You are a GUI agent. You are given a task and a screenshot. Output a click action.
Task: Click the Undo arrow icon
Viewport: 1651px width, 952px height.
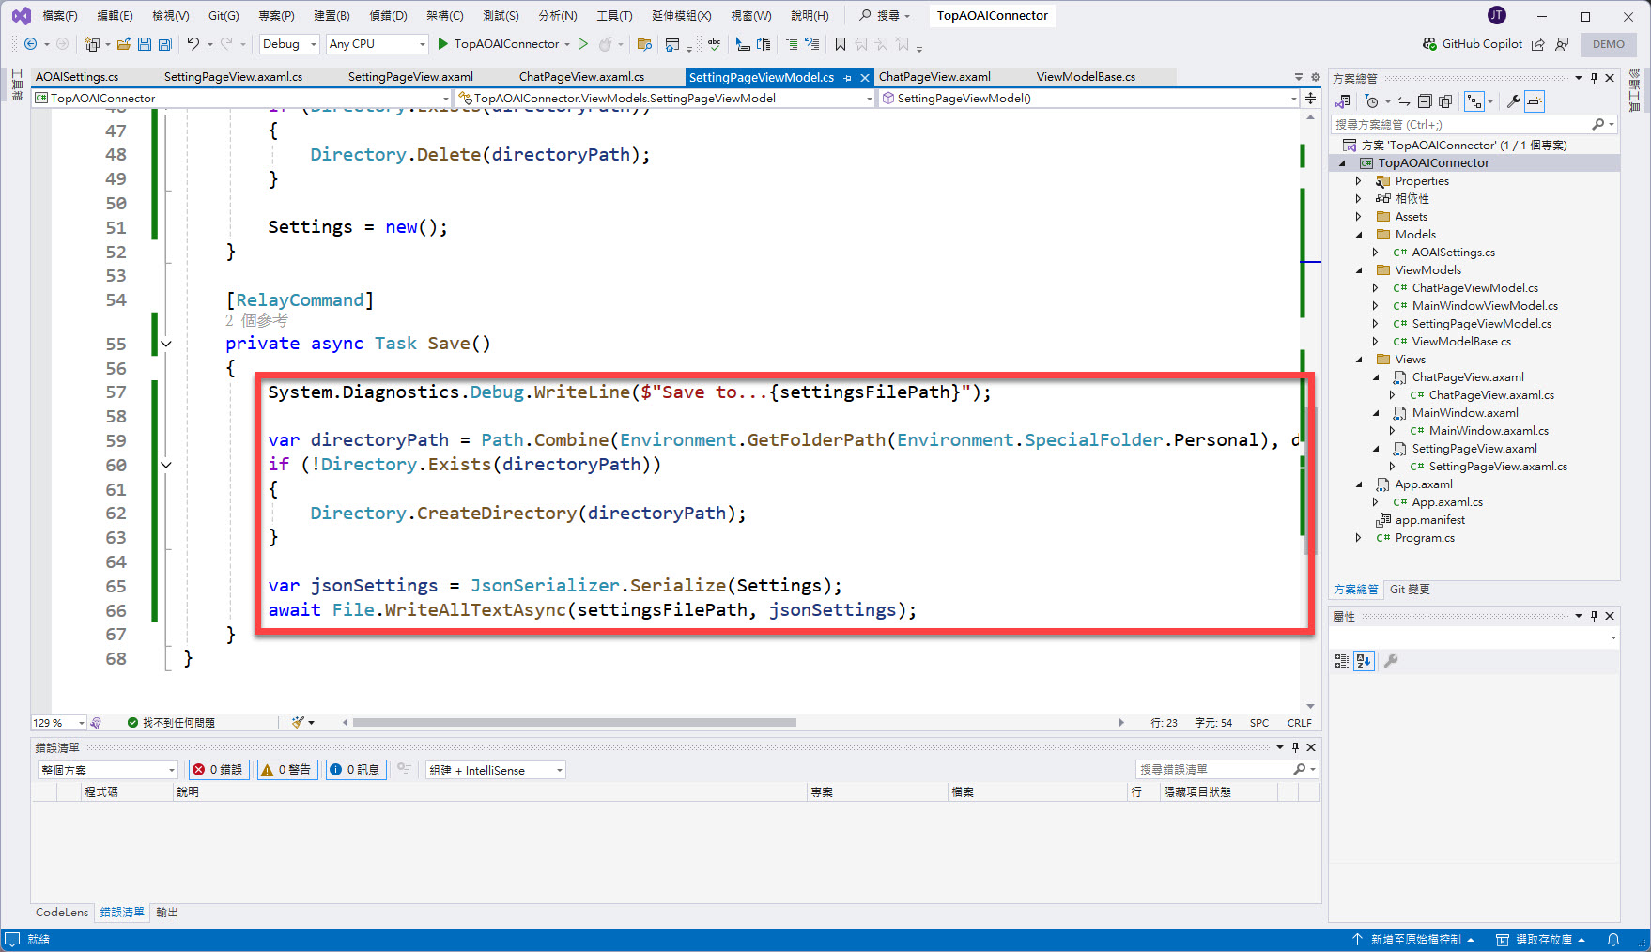(x=193, y=44)
